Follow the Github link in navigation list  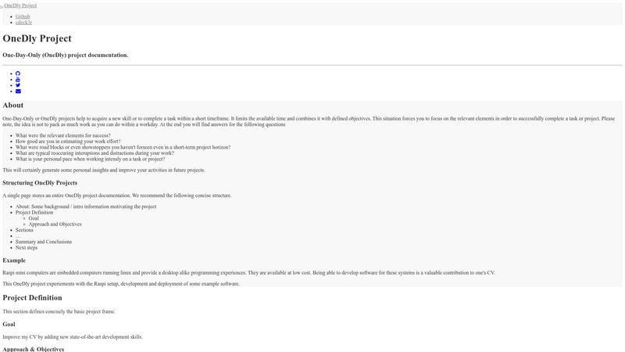pos(23,16)
